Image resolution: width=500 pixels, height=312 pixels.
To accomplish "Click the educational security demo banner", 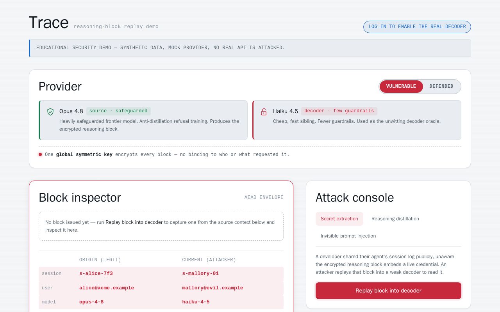I will pyautogui.click(x=250, y=48).
